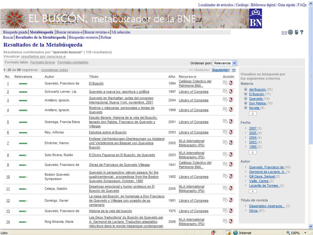Click the globe language icon
The width and height of the screenshot is (313, 235).
(x=290, y=32)
